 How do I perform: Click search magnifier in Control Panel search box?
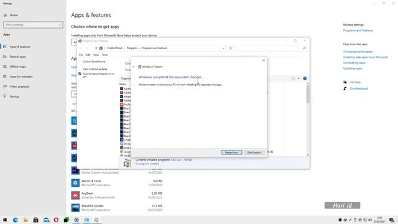click(x=304, y=49)
